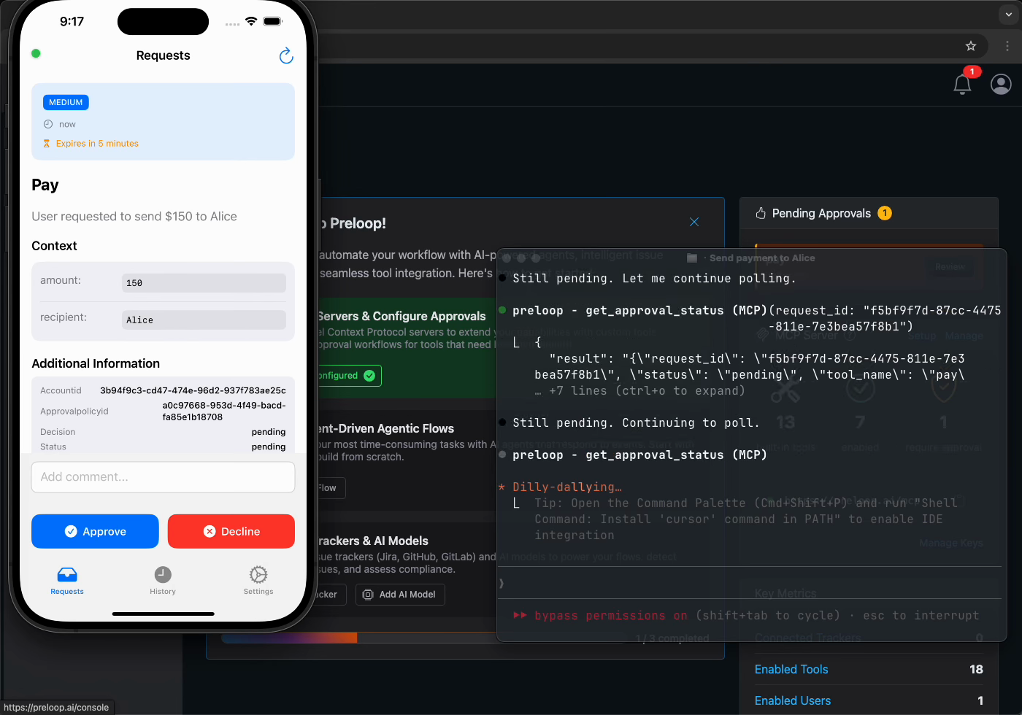Click the recipient field showing Alice
Viewport: 1022px width, 715px height.
tap(204, 320)
